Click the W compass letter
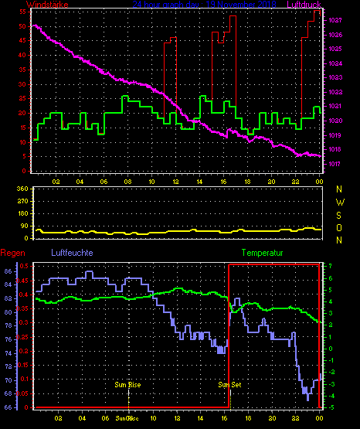Image resolution: width=360 pixels, height=429 pixels. click(340, 203)
